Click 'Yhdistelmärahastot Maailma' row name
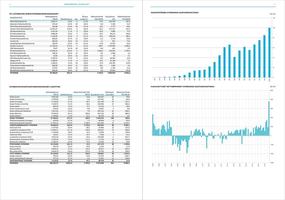The image size is (285, 200). pyautogui.click(x=20, y=123)
